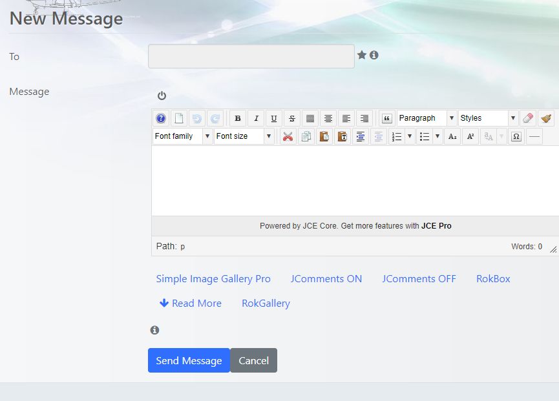Apply superscript formatting
Image resolution: width=559 pixels, height=401 pixels.
tap(470, 136)
